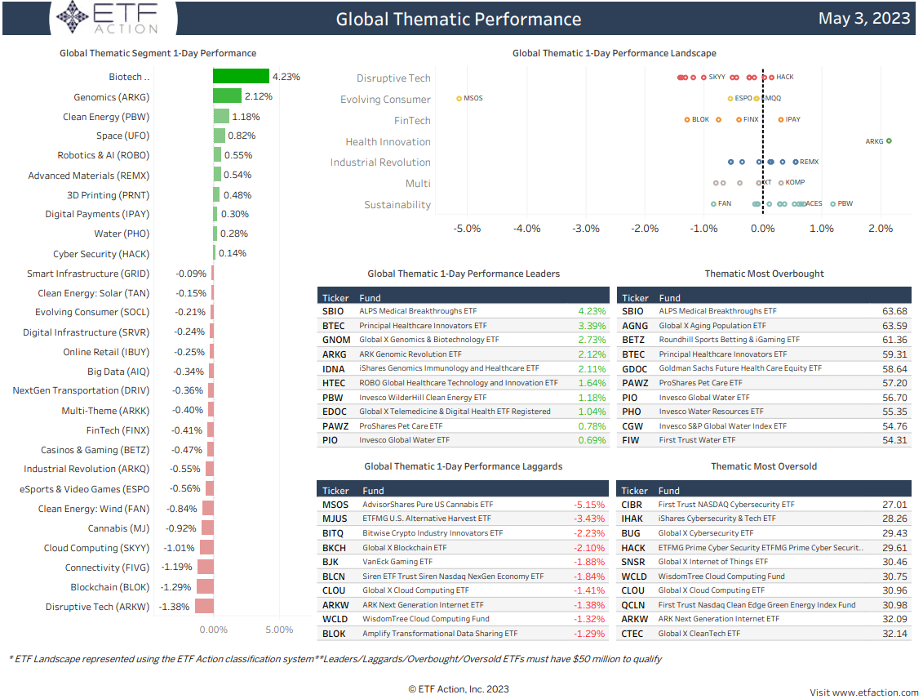
Task: Select the red Disruptive Tech (ARKW) bar
Action: [204, 606]
